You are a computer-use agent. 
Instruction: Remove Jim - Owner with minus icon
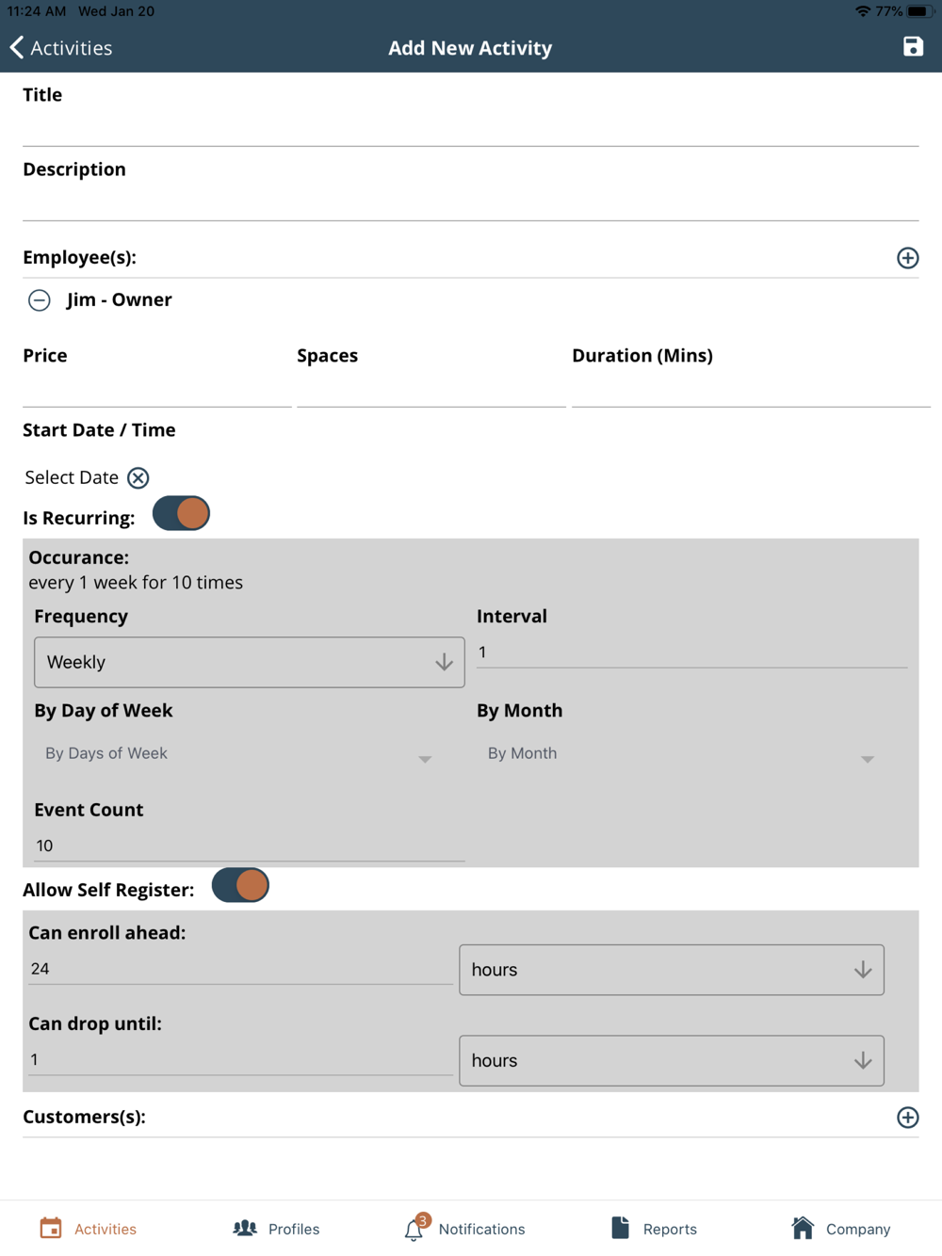40,300
